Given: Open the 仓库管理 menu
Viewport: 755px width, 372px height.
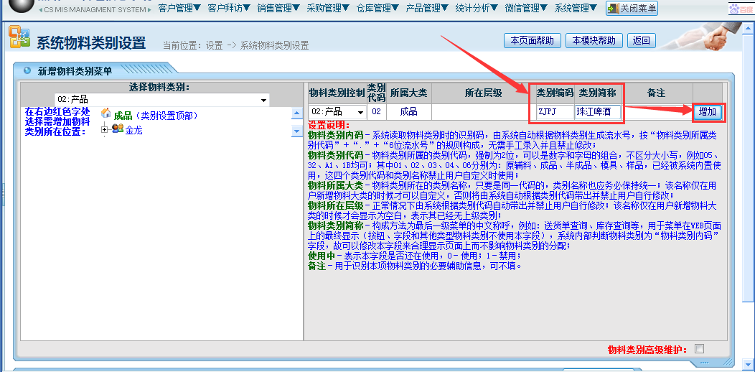Looking at the screenshot, I should (x=377, y=8).
